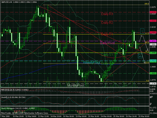157x118 pixels.
Task: Click the white 1.9740 monthly pivot price tag
Action: tap(153, 84)
